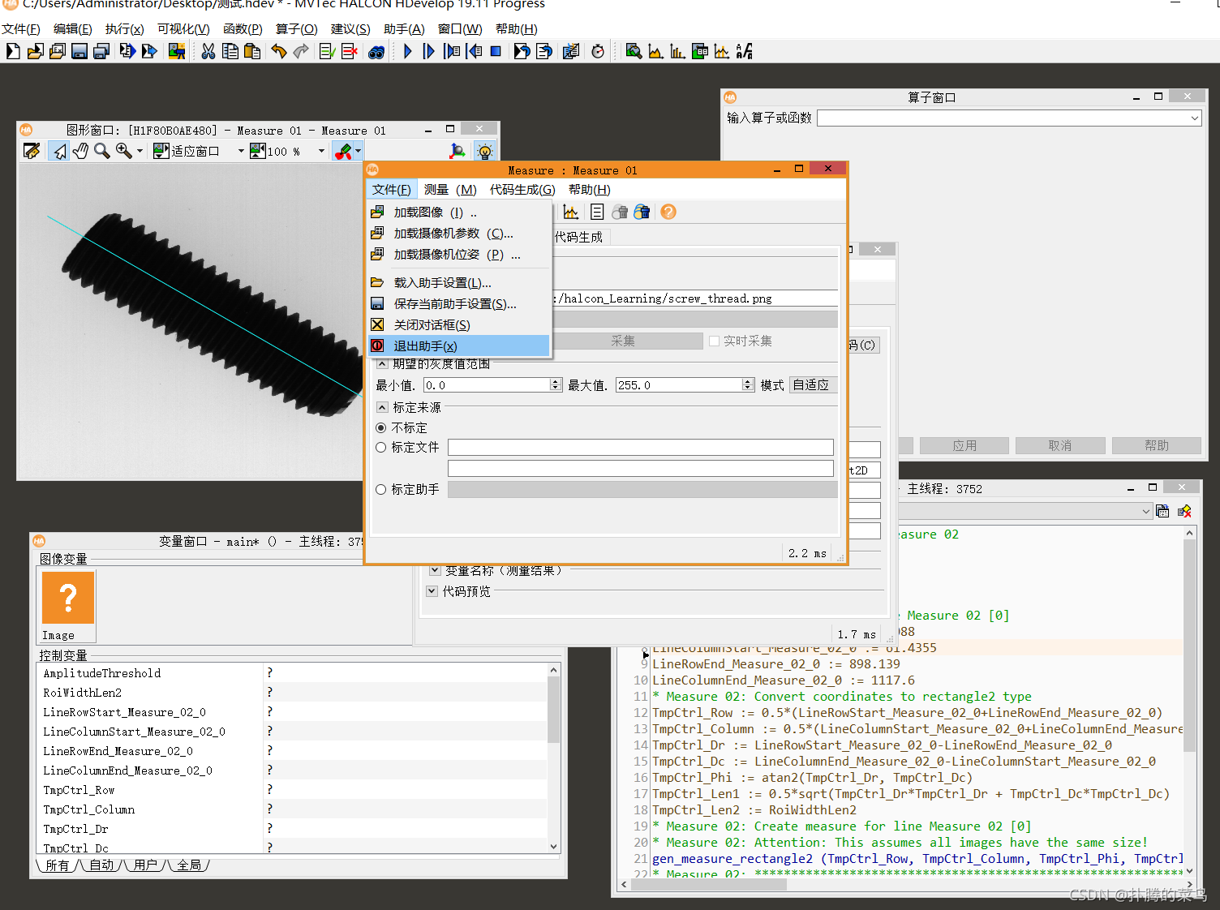Run the program with the blue play icon
Screen dimensions: 1220x910
pyautogui.click(x=407, y=51)
